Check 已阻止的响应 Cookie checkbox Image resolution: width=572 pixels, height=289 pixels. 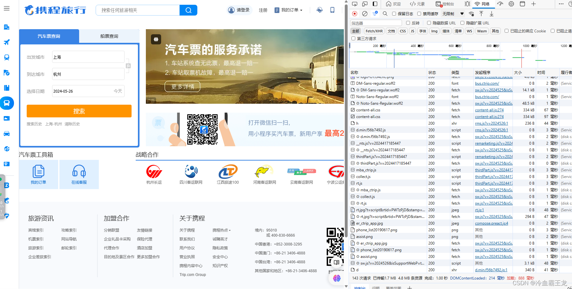[507, 31]
